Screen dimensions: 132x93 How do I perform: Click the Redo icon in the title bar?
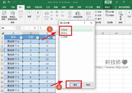coord(15,2)
